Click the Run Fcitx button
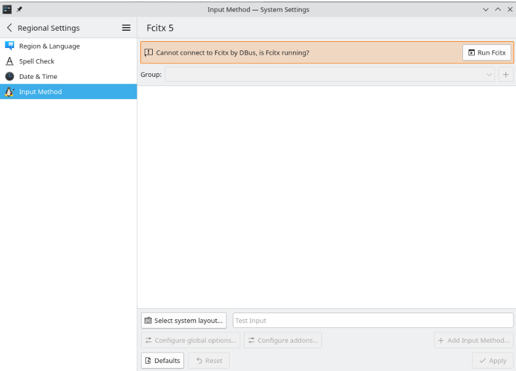This screenshot has width=516, height=371. pos(486,53)
